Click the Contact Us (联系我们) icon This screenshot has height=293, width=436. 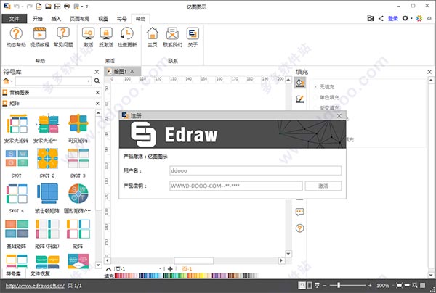(x=172, y=37)
